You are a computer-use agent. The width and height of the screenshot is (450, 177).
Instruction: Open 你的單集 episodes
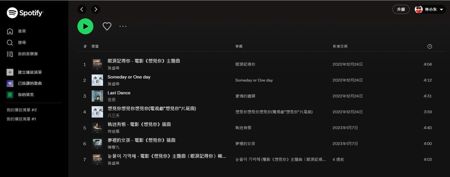(20, 95)
